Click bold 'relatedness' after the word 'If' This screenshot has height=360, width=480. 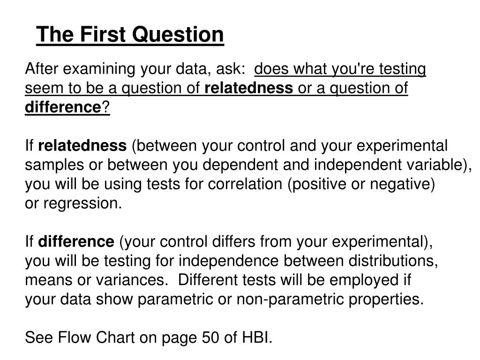pyautogui.click(x=82, y=146)
